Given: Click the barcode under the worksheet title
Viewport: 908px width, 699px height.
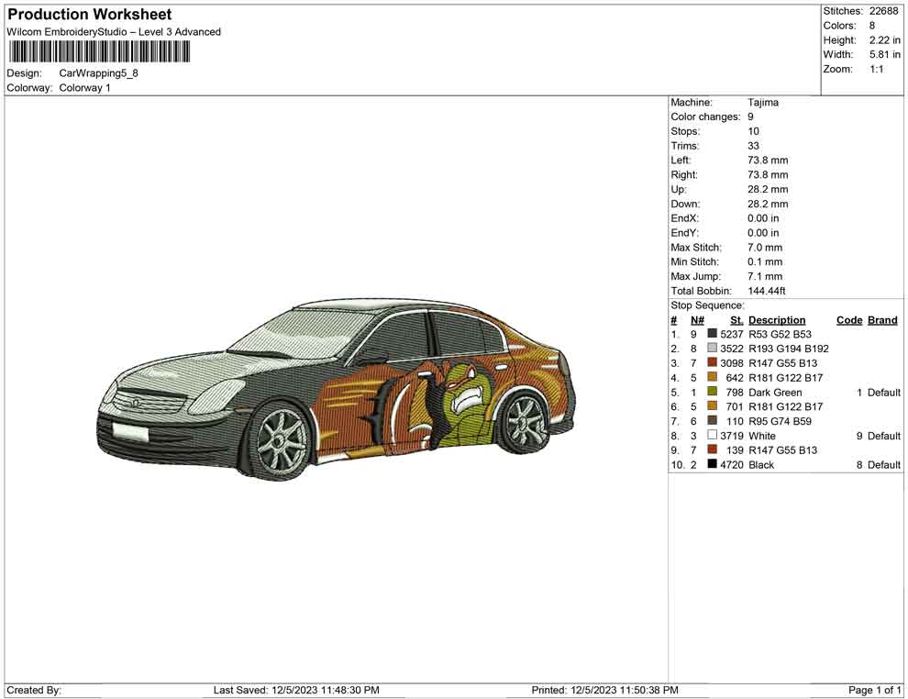Looking at the screenshot, I should [x=100, y=51].
